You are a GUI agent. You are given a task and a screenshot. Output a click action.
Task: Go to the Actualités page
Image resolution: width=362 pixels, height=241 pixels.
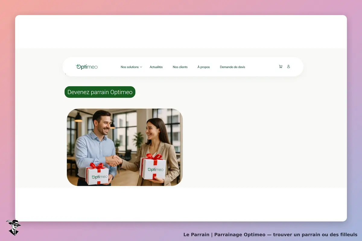click(156, 67)
